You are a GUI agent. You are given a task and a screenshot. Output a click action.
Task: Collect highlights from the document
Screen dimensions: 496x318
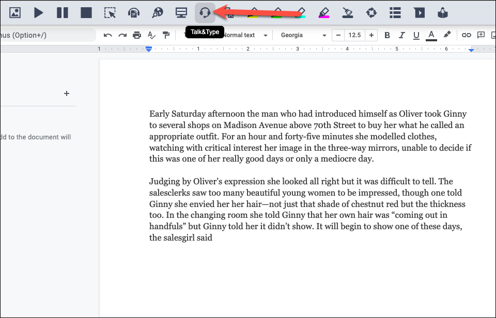[x=371, y=13]
